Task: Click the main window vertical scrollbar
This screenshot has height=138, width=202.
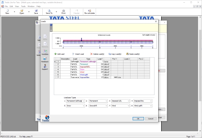Action: (x=200, y=65)
